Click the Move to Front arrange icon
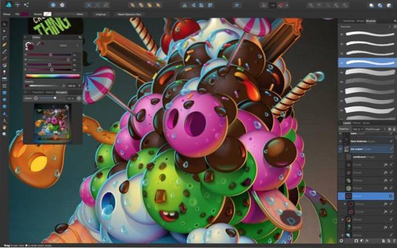The width and height of the screenshot is (397, 248). point(159,5)
